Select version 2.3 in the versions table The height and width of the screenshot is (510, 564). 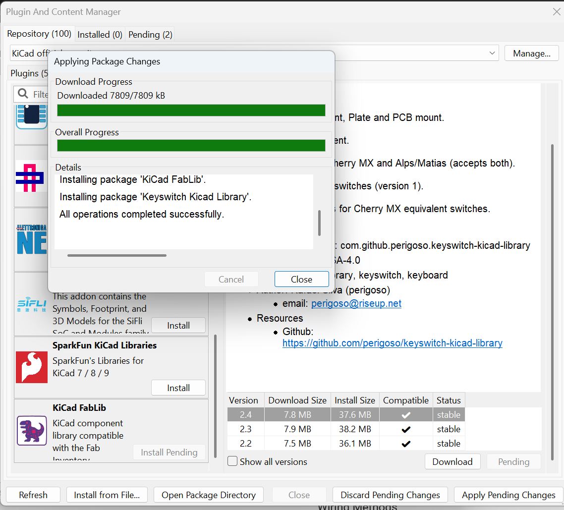click(x=245, y=429)
